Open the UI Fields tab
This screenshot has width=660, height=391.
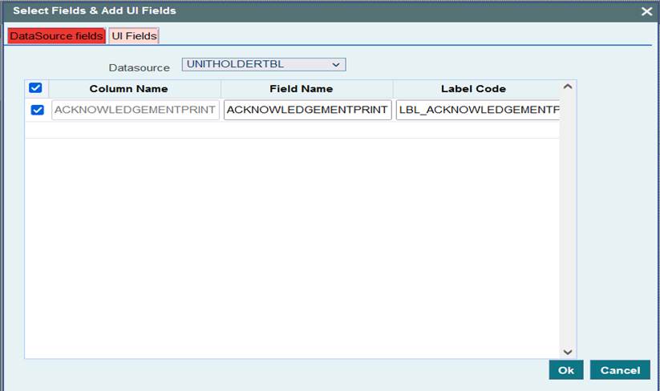tap(134, 36)
